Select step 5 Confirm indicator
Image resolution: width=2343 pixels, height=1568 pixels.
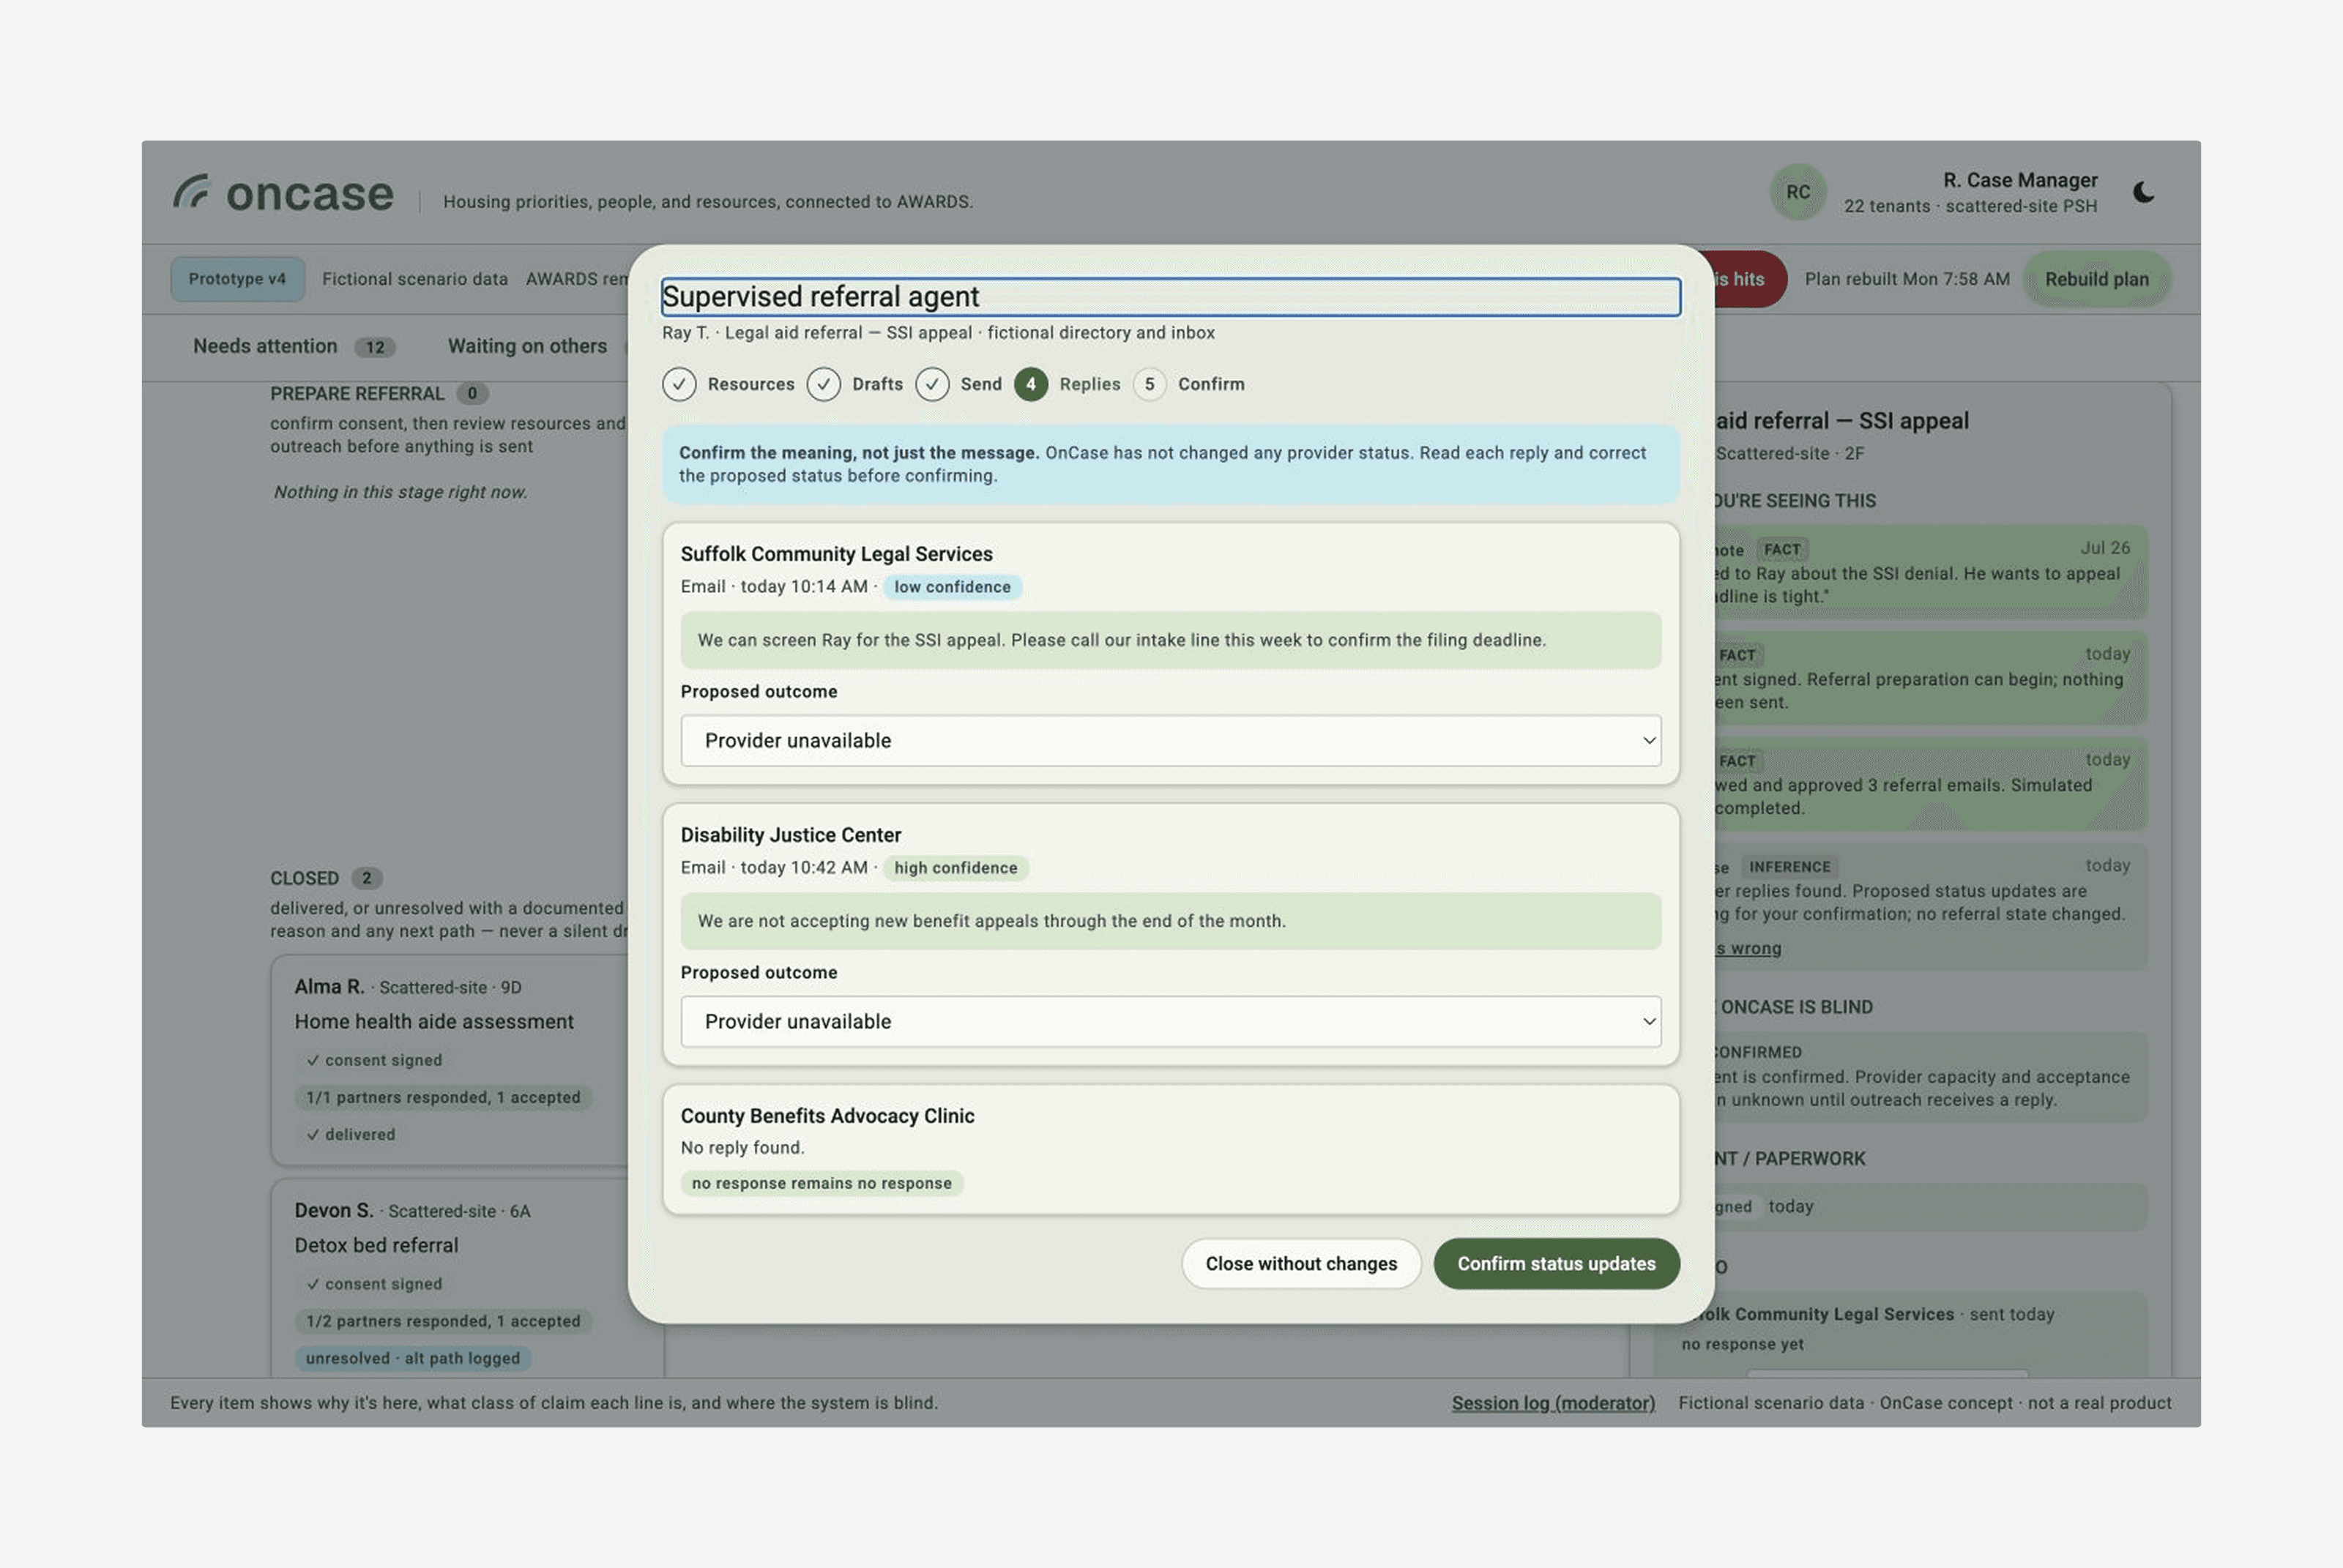1149,384
